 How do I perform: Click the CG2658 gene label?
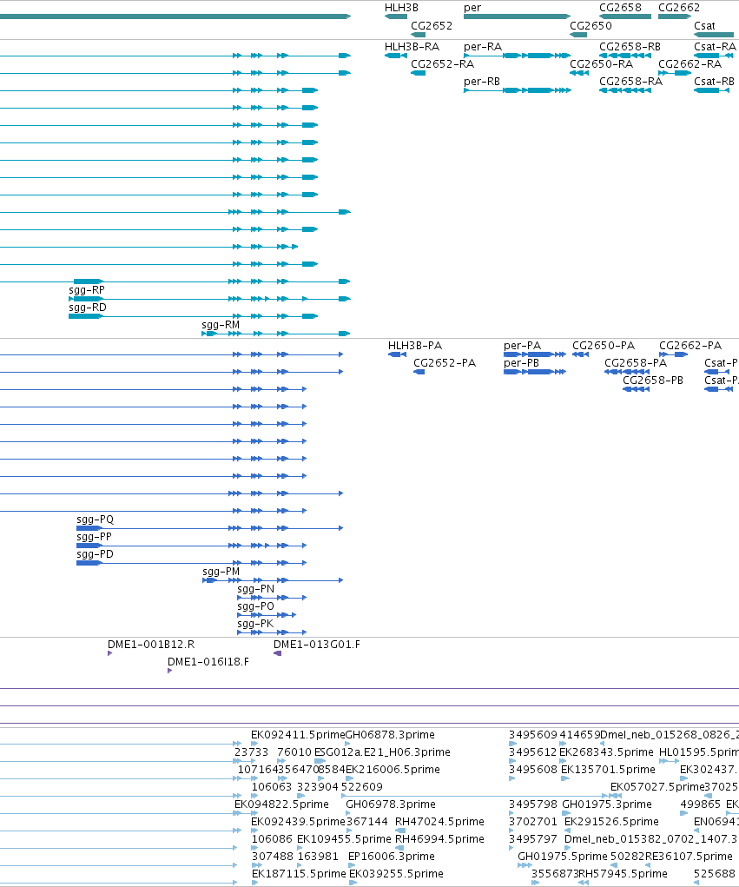tap(620, 8)
